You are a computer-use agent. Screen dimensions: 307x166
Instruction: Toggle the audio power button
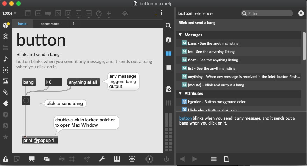166,159
